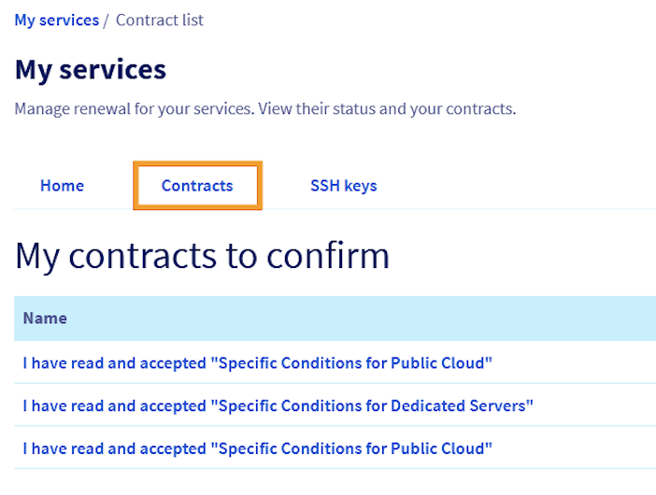Open the SSH keys tab
Screen dimensions: 656x495
point(343,185)
